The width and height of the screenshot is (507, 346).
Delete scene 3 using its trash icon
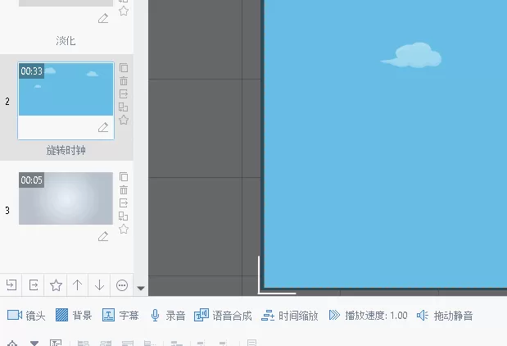click(124, 189)
